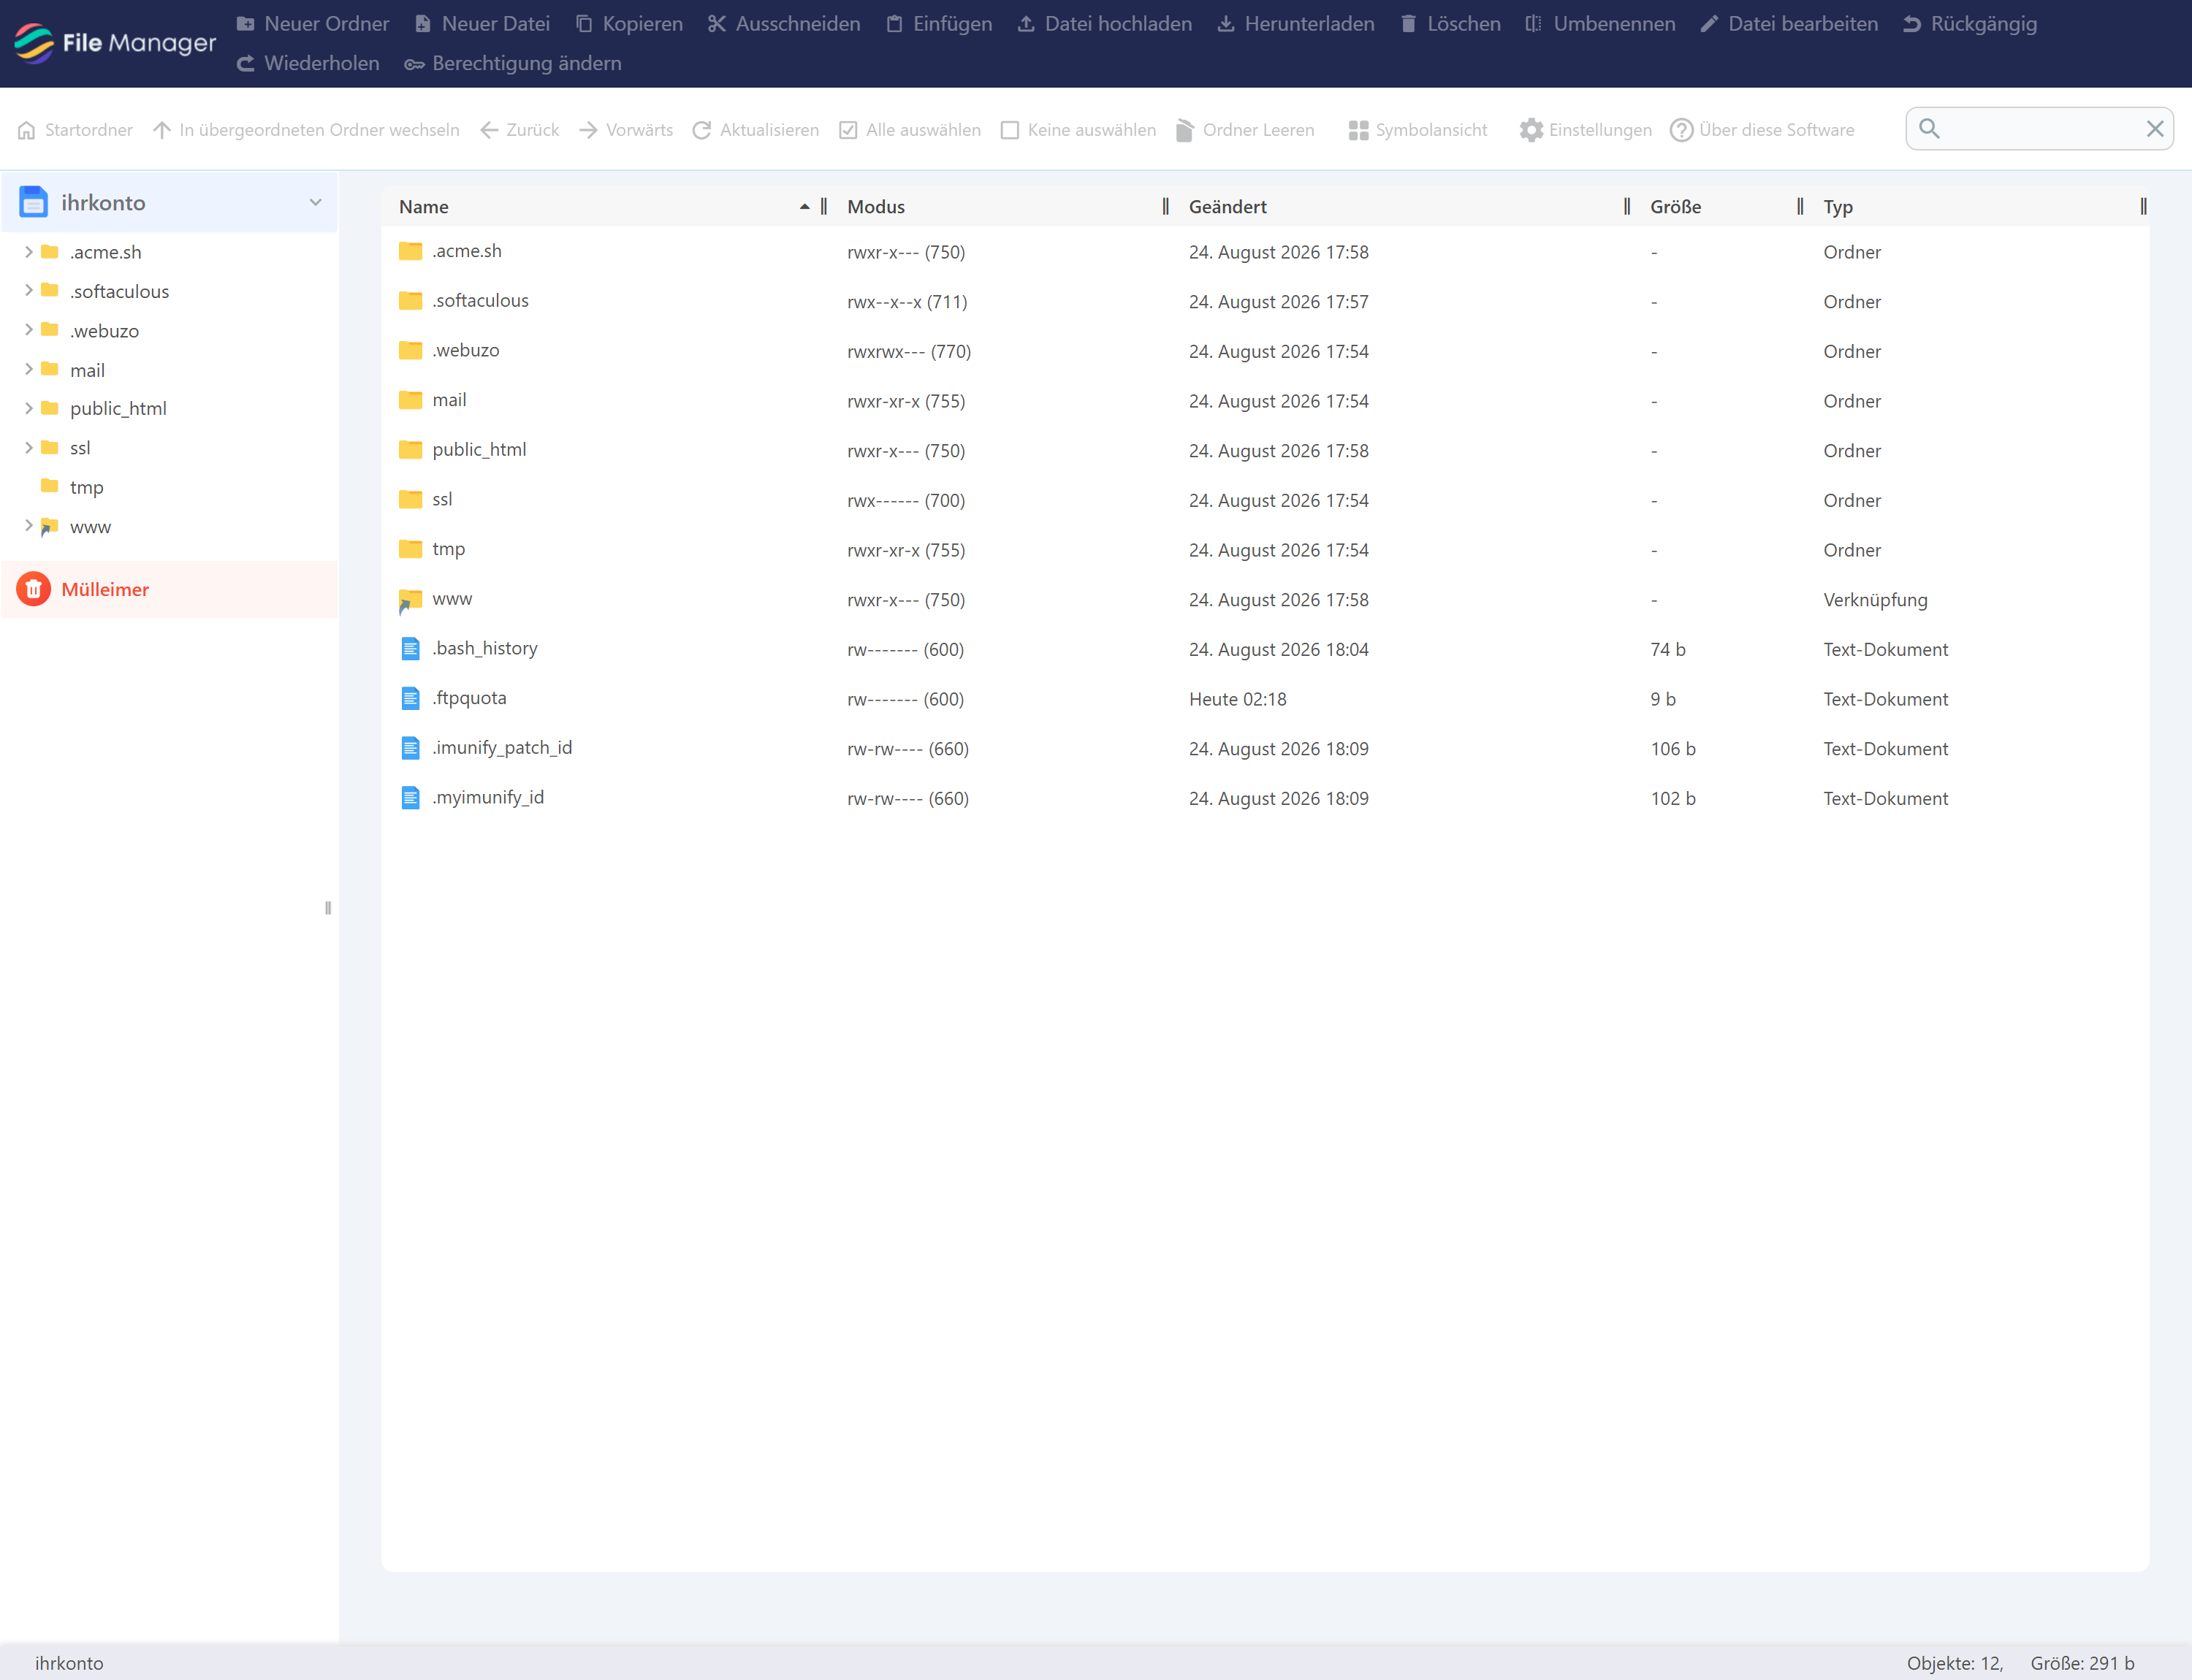Viewport: 2192px width, 1680px height.
Task: Open the Mülleimer trash
Action: click(x=170, y=589)
